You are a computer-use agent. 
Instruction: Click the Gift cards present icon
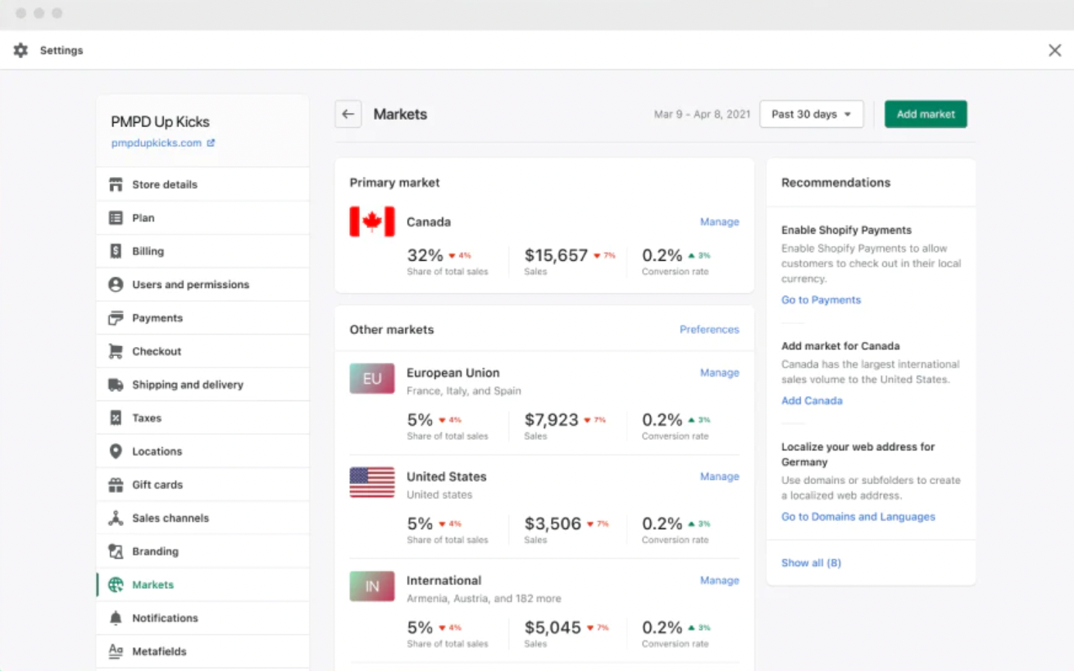click(x=116, y=485)
